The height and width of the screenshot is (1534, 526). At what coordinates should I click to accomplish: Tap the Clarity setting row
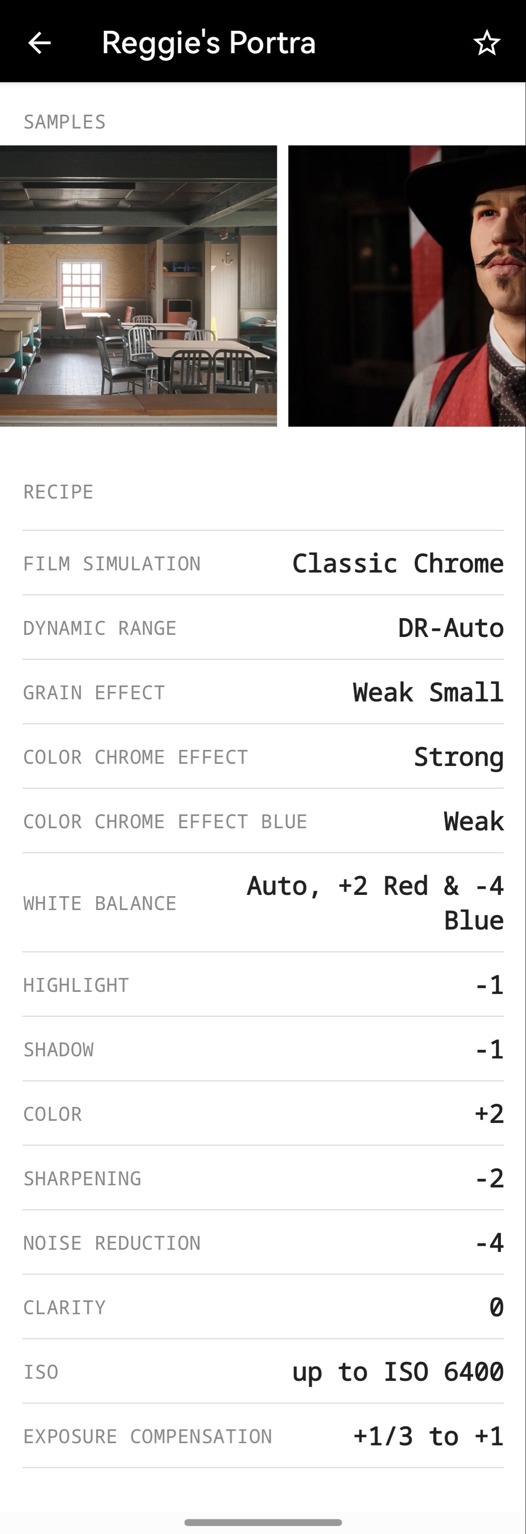(x=263, y=1307)
